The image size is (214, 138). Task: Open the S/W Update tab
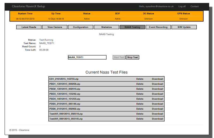click(184, 27)
